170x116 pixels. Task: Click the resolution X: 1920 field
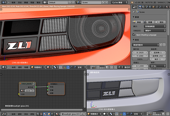140,52
